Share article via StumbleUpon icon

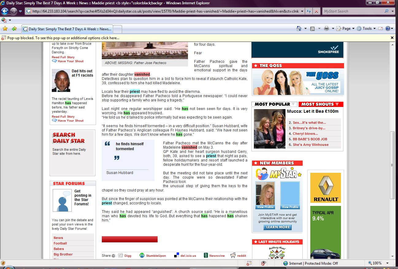(142, 256)
